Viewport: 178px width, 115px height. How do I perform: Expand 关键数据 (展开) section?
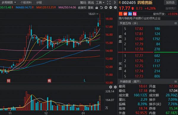pos(130,81)
